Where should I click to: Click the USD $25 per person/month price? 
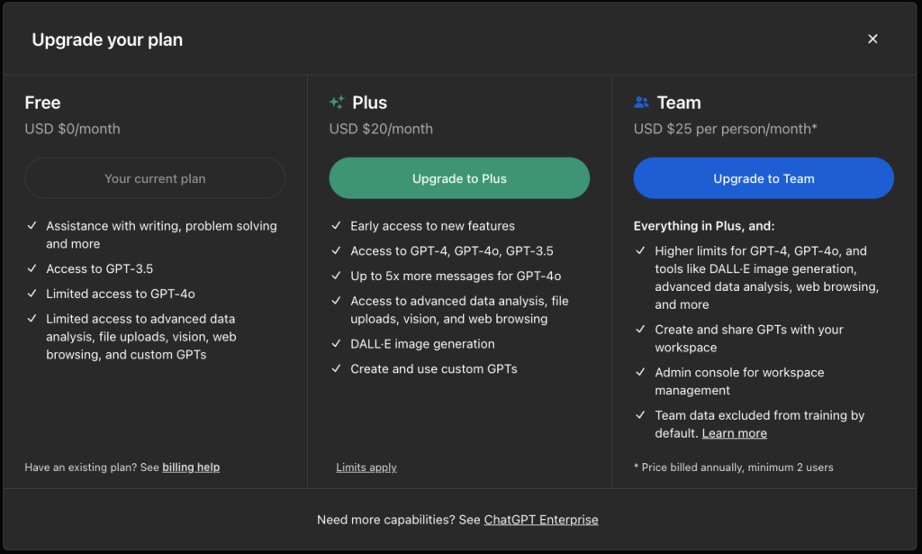(x=725, y=129)
